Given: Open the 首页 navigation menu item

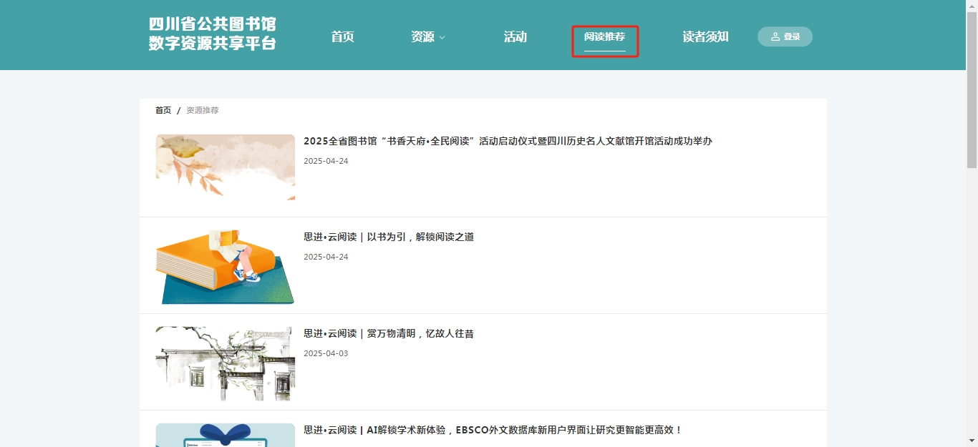Looking at the screenshot, I should [342, 36].
